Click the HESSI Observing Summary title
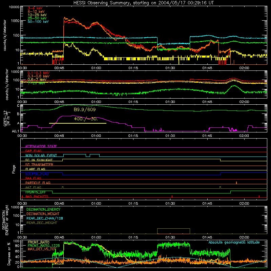271x271 pixels. click(x=144, y=3)
